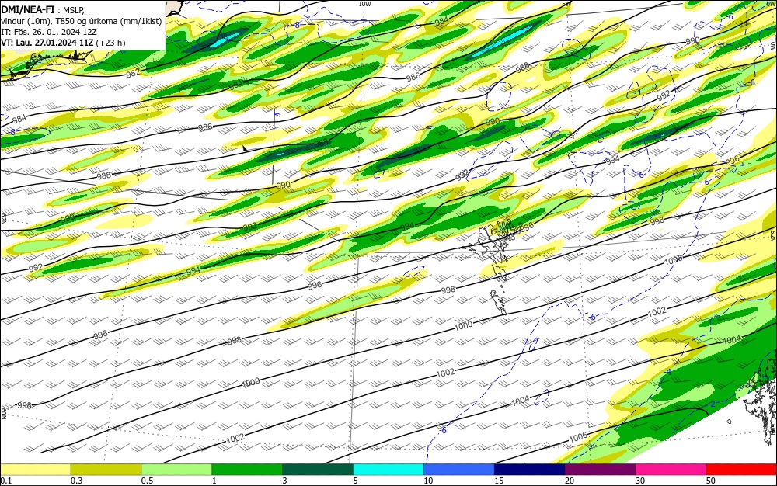The image size is (777, 486).
Task: Click the '1006' isobar label
Action: click(x=578, y=437)
